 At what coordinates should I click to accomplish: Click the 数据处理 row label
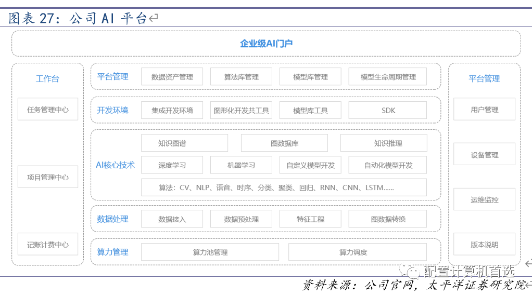(x=112, y=219)
